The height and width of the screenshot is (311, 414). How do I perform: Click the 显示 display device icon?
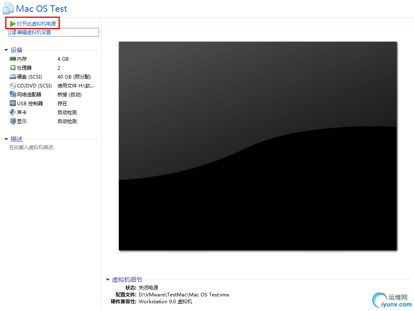click(x=13, y=121)
